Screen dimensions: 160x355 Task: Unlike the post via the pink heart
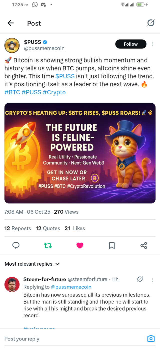(x=80, y=246)
